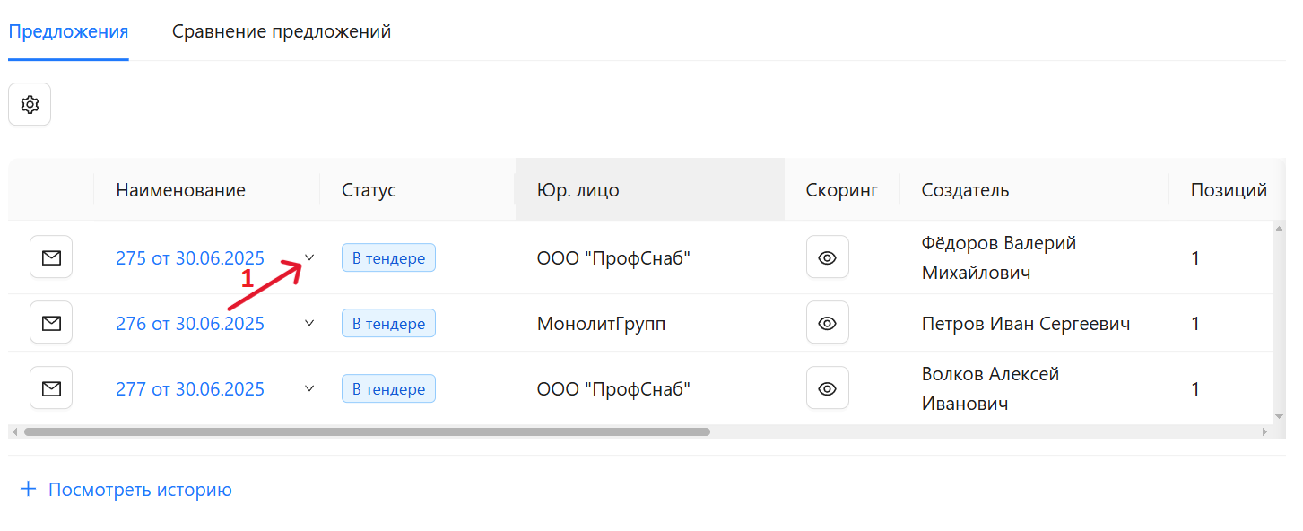Click the horizontal table scrollbar thumb
This screenshot has width=1303, height=531.
(367, 431)
